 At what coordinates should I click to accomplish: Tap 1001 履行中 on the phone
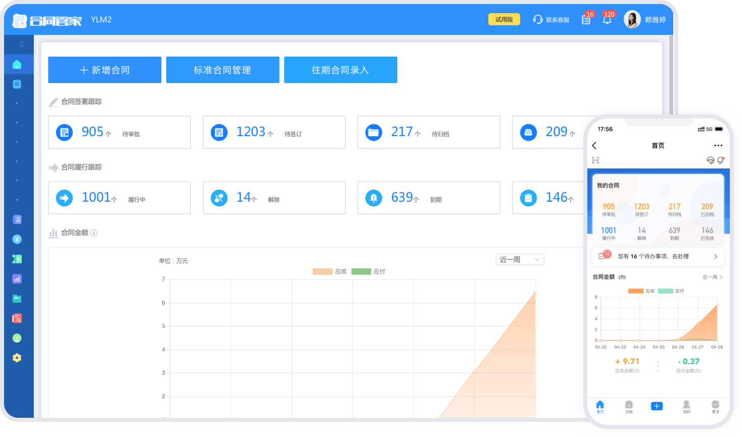[609, 233]
